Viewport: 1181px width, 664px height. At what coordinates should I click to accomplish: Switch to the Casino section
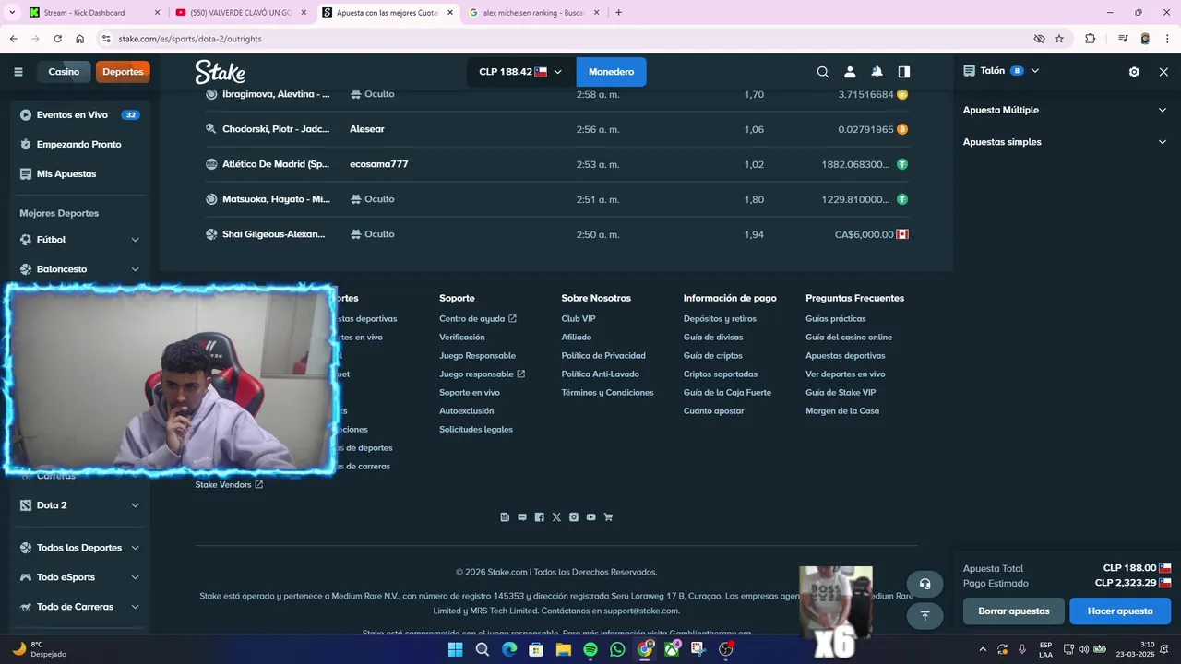pos(64,72)
